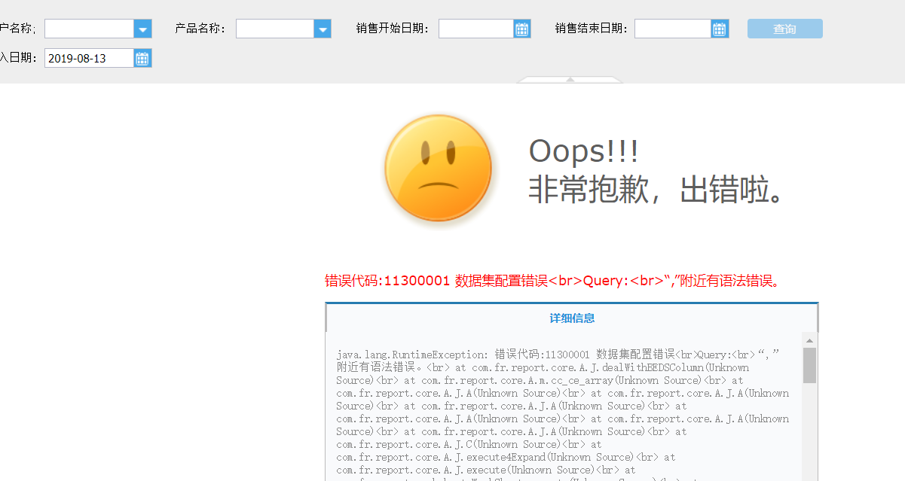Open calendar for 销售结束日期
905x481 pixels.
pyautogui.click(x=720, y=29)
